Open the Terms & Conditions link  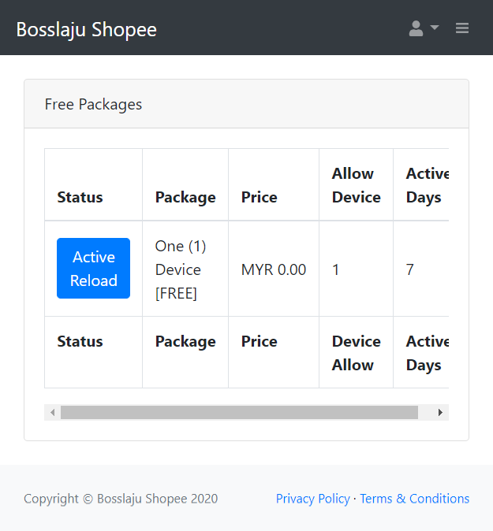click(x=415, y=499)
